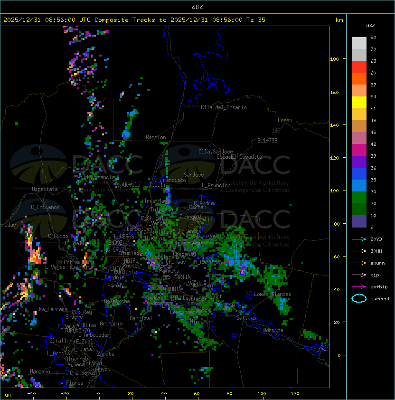Screen dimensions: 395x400
Task: Click the magenta eb+bip arrow in the legend
Action: [359, 287]
